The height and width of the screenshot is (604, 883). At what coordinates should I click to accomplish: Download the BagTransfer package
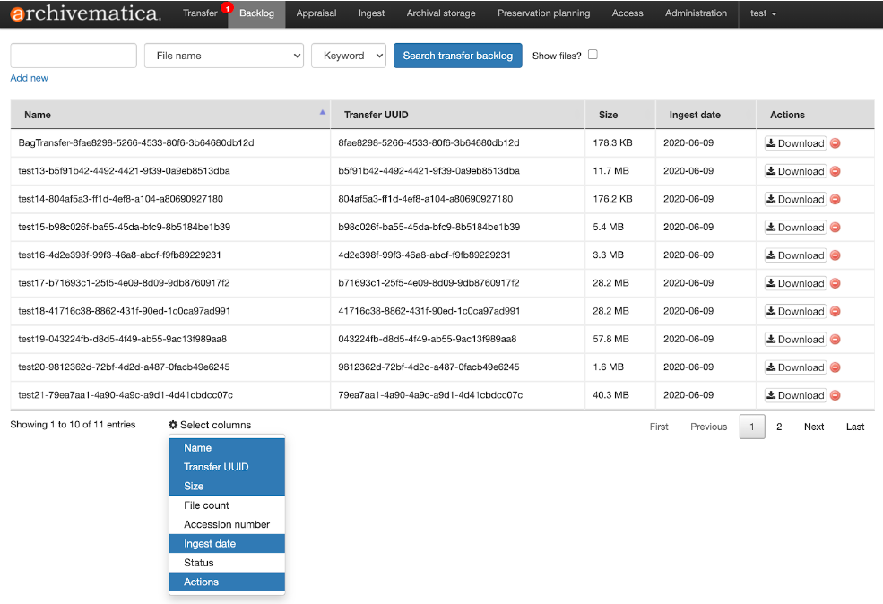pyautogui.click(x=794, y=142)
